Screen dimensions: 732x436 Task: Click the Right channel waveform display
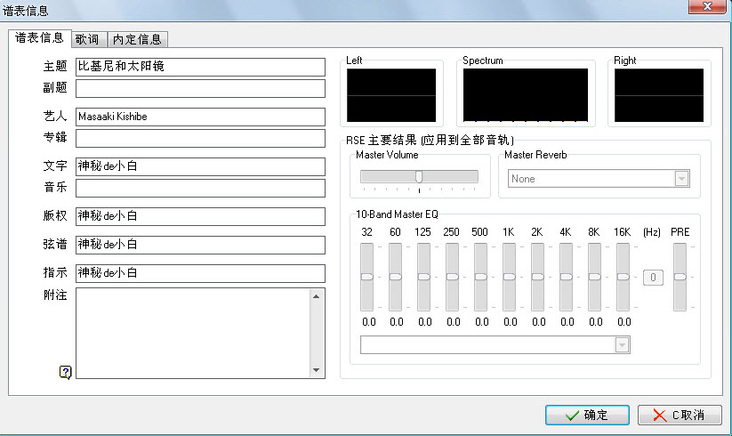[x=659, y=95]
